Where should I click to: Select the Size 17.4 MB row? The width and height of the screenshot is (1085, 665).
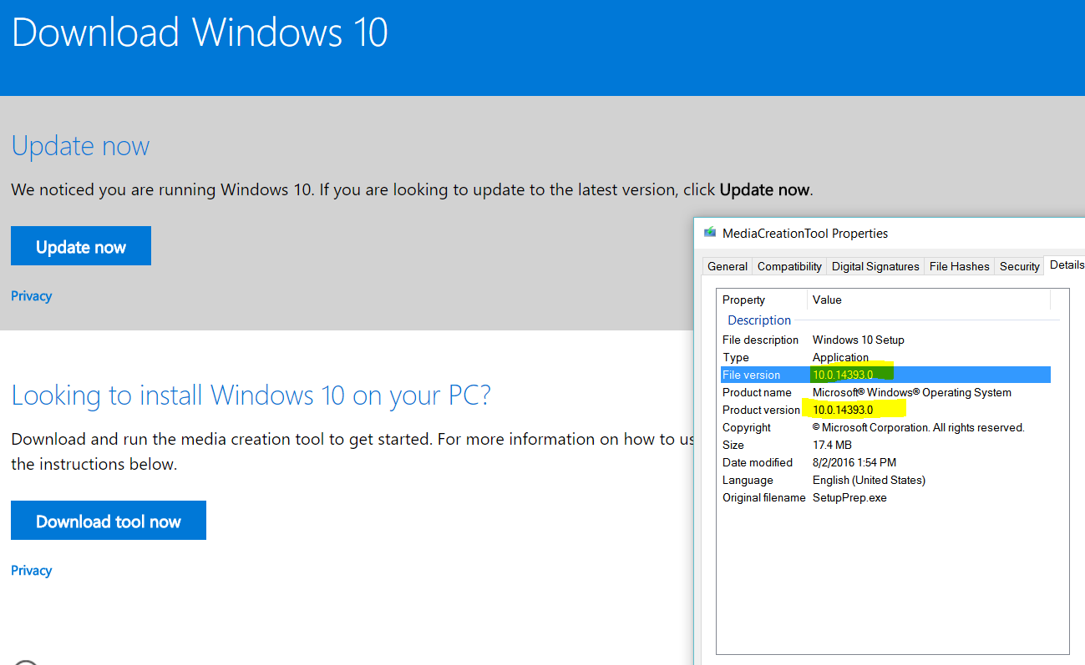[885, 445]
